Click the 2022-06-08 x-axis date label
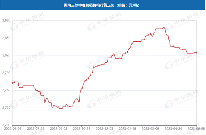 tap(13, 129)
